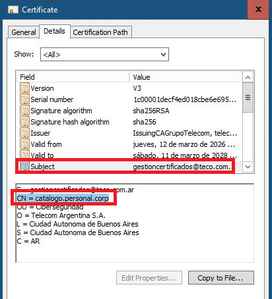This screenshot has height=299, width=272.
Task: Click the sábado, 11 de marzo de 2028 value
Action: (x=185, y=155)
